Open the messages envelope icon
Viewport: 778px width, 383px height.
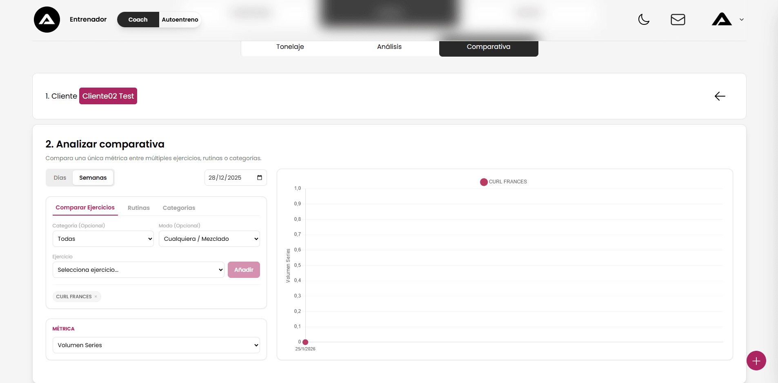678,20
